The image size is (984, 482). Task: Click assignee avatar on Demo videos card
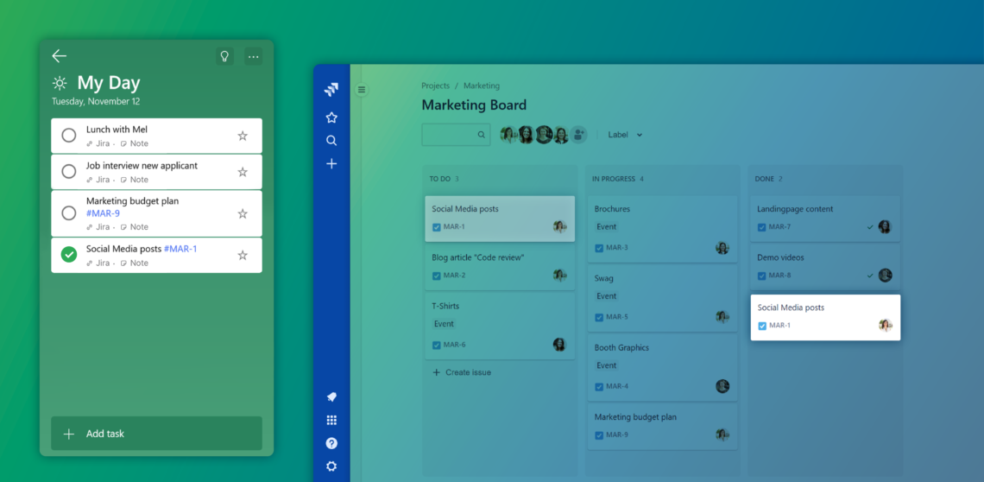(885, 276)
